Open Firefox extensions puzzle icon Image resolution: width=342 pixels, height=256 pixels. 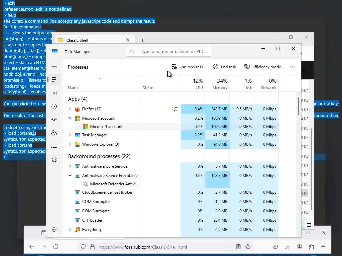pos(311,247)
